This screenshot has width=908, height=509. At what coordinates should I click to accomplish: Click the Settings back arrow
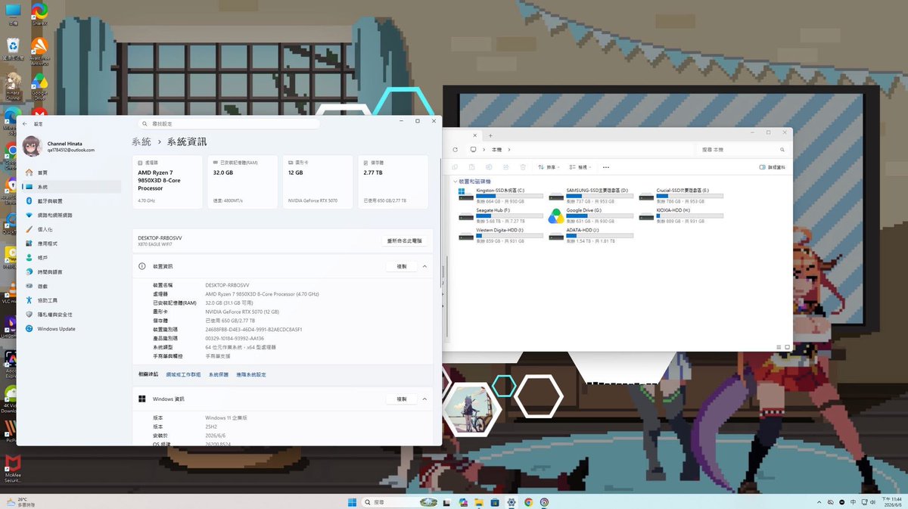click(25, 124)
